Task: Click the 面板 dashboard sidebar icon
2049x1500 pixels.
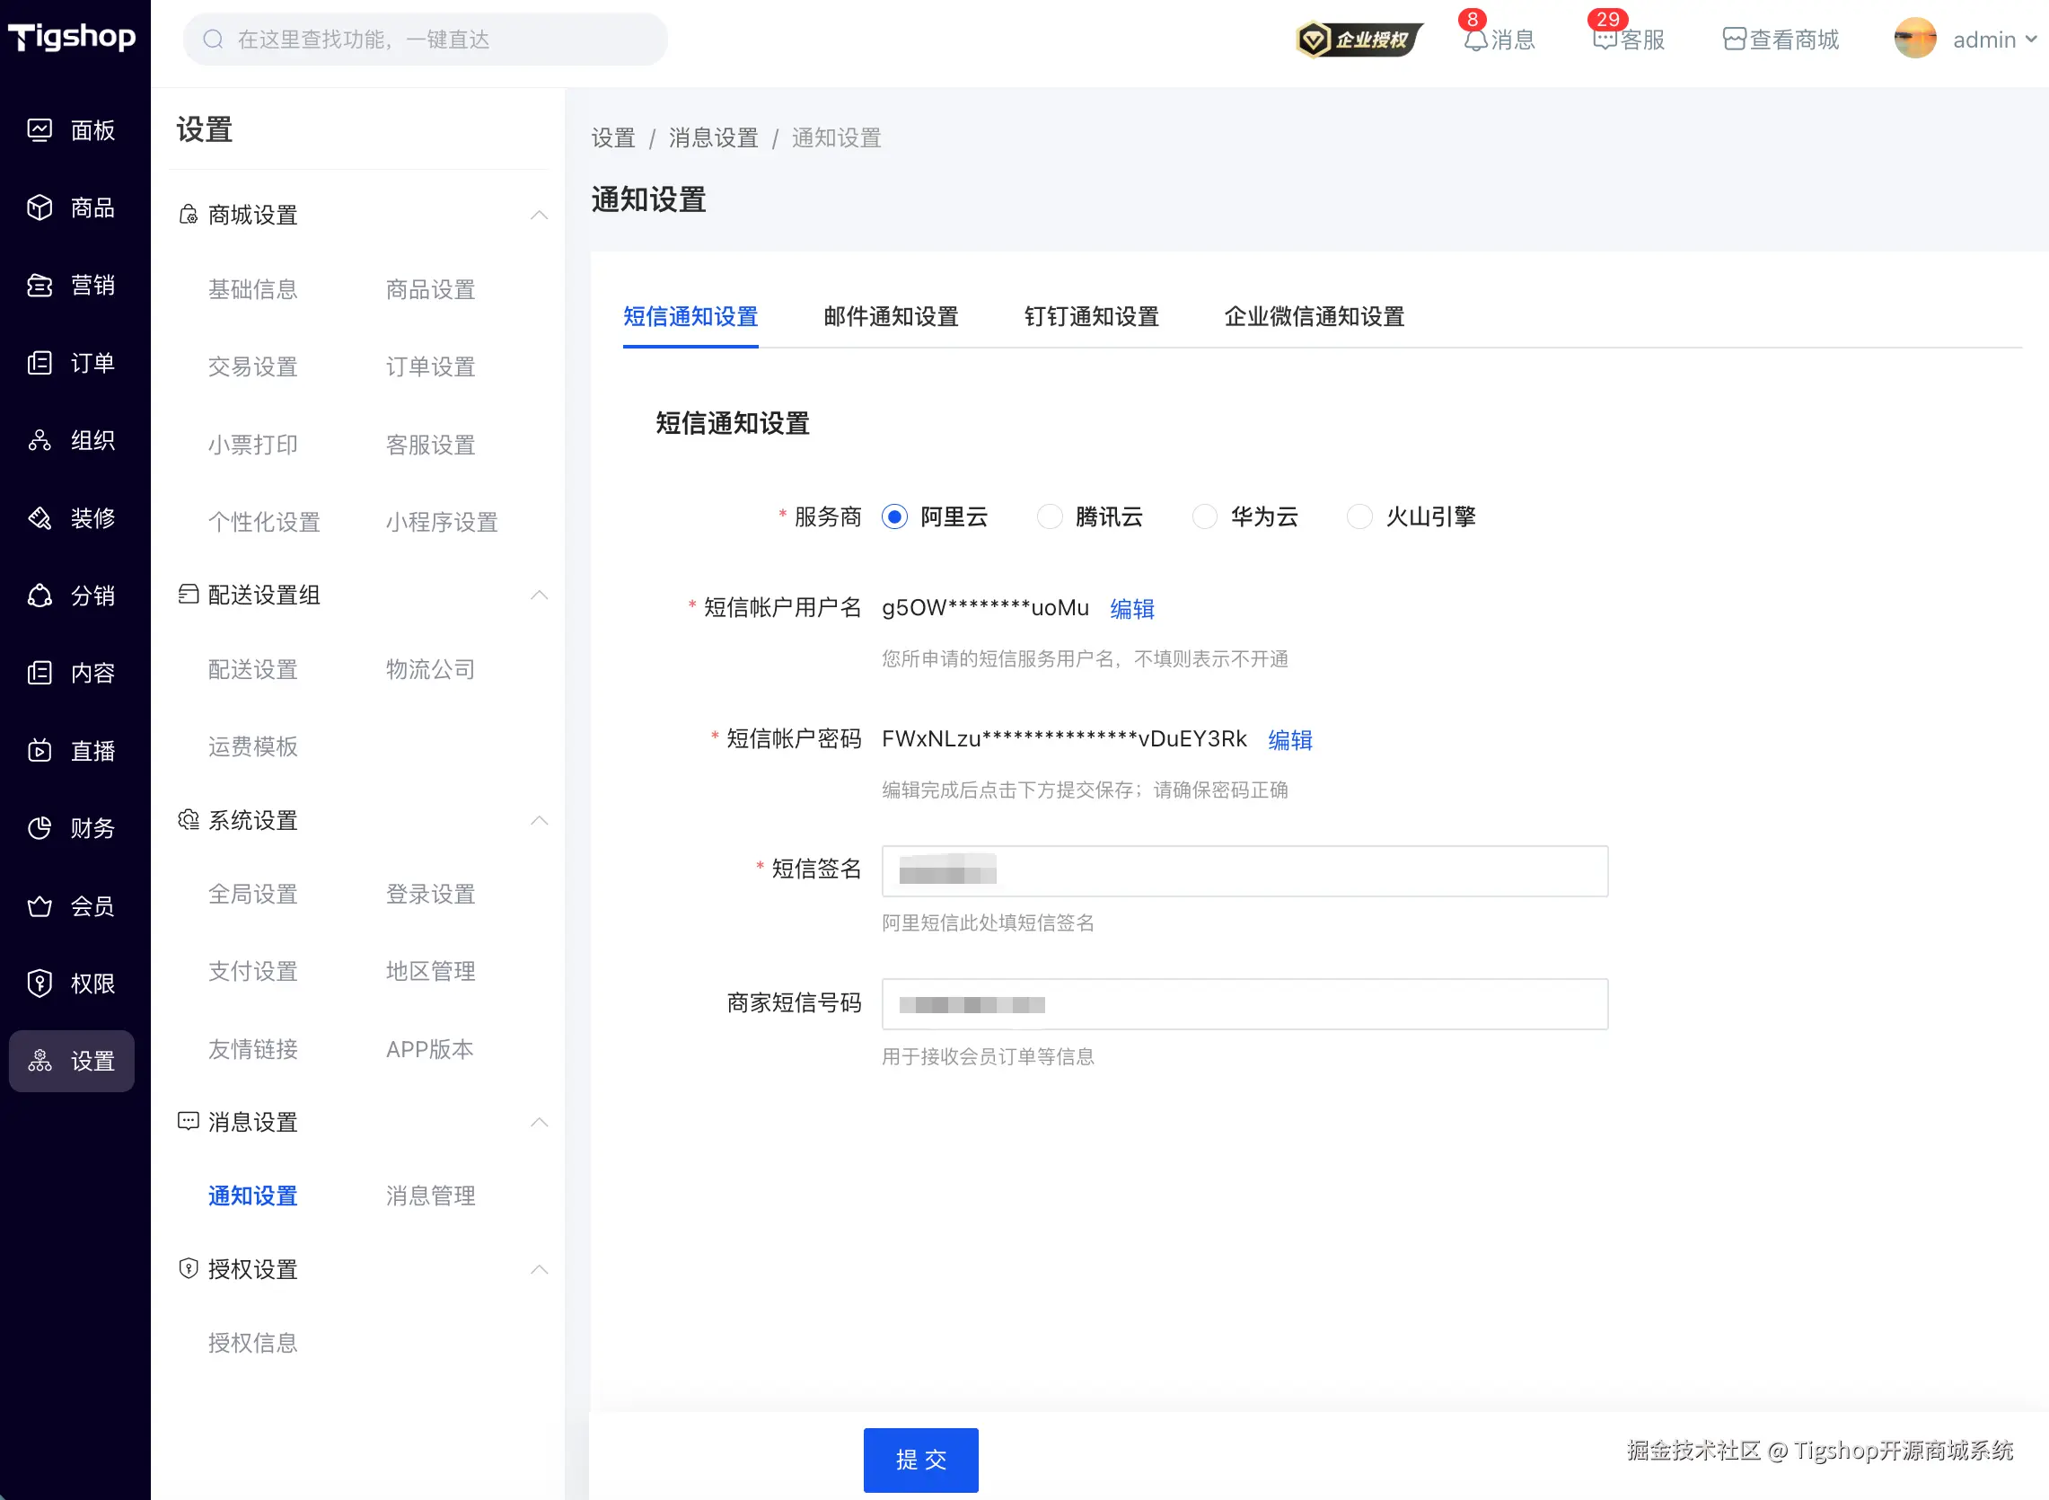Action: 39,131
